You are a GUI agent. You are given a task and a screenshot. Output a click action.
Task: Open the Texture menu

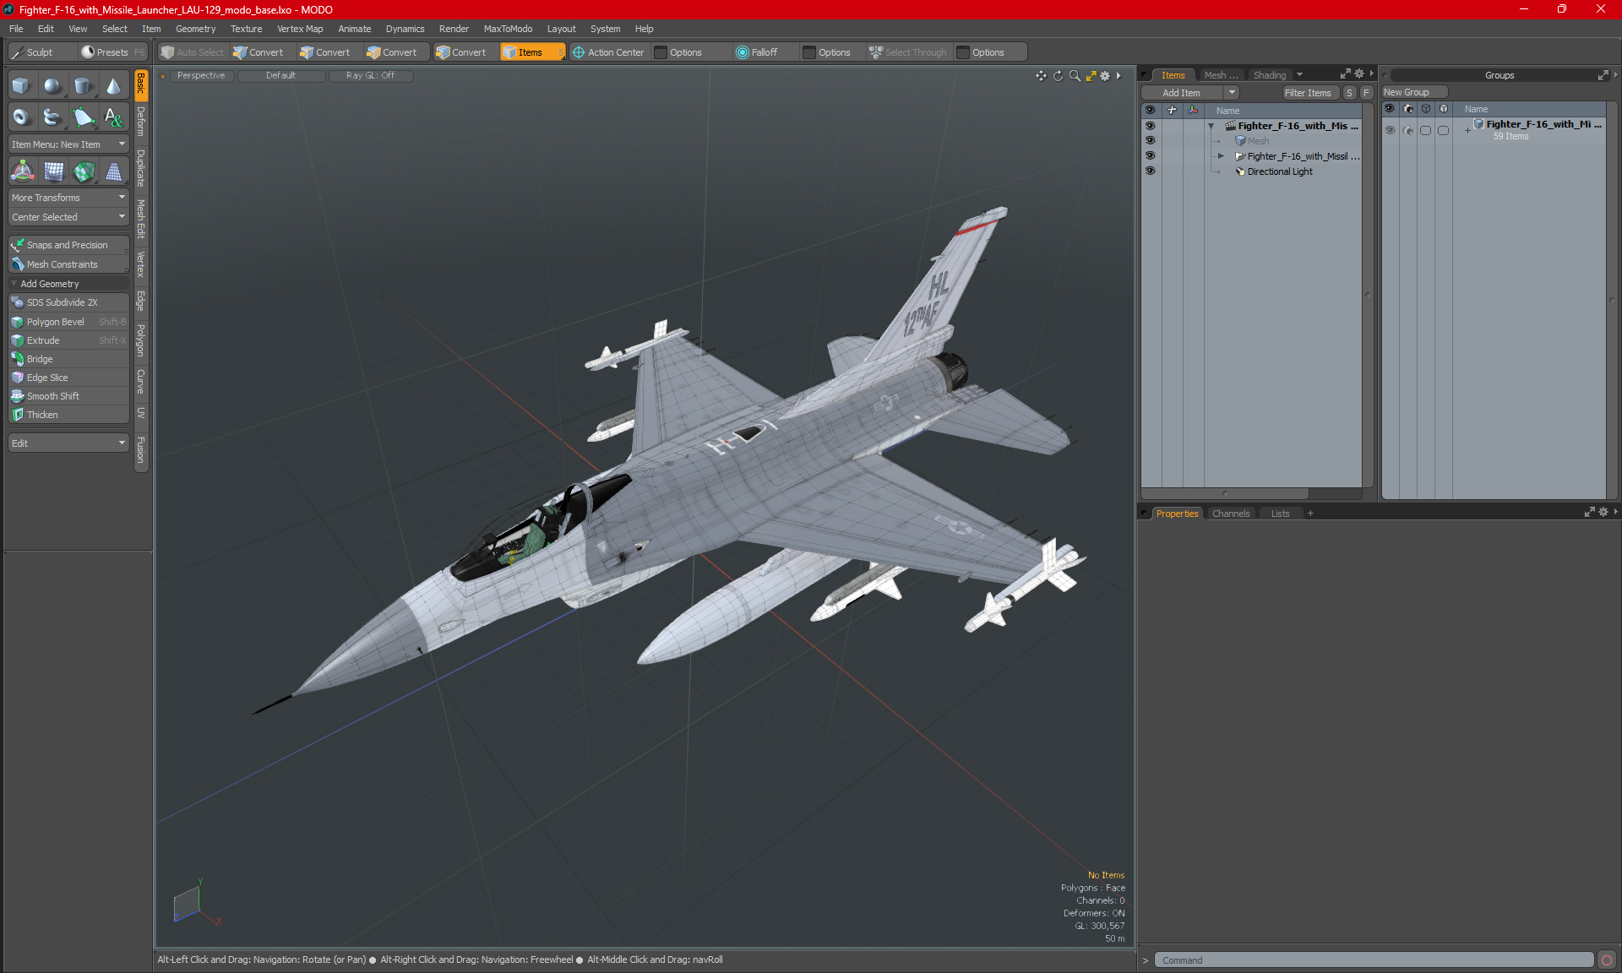click(x=246, y=29)
